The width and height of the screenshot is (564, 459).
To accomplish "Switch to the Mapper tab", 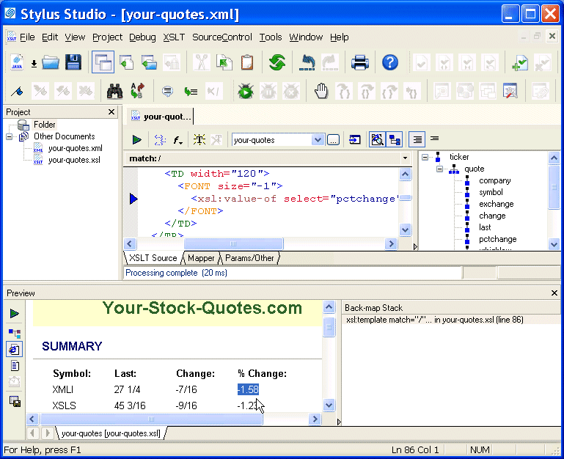I will click(x=201, y=258).
